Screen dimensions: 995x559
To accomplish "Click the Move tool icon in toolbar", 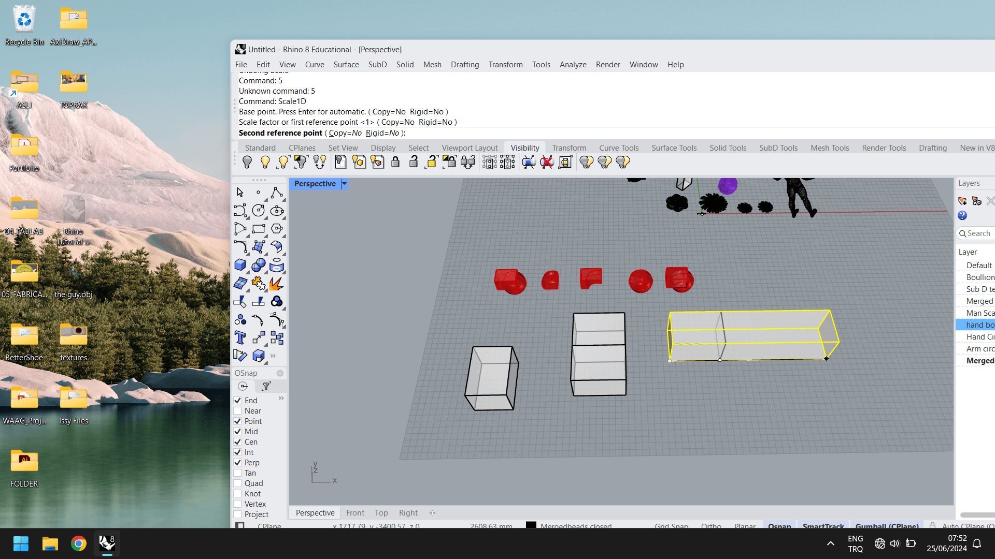I will (x=258, y=338).
